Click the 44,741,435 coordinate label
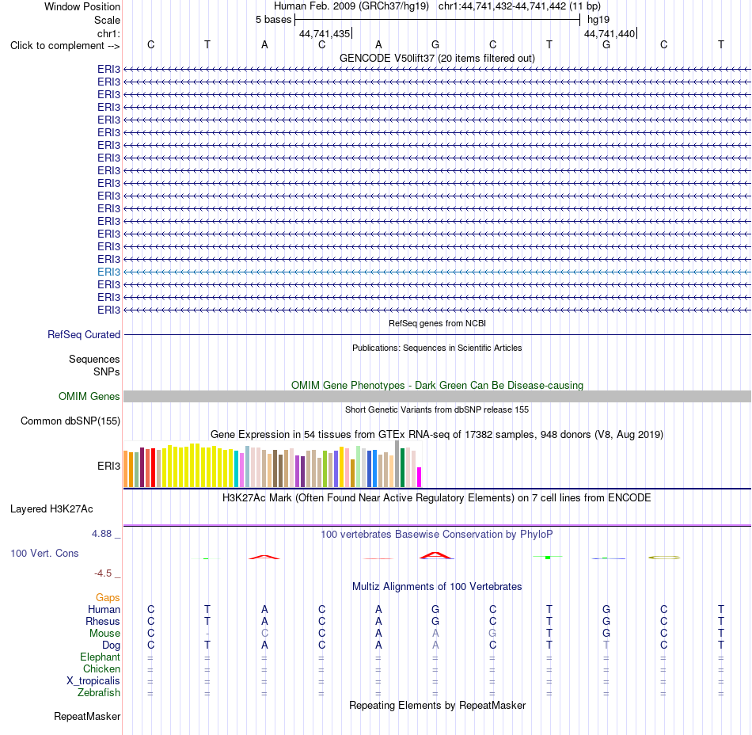Viewport: 752px width, 735px height. pyautogui.click(x=325, y=33)
